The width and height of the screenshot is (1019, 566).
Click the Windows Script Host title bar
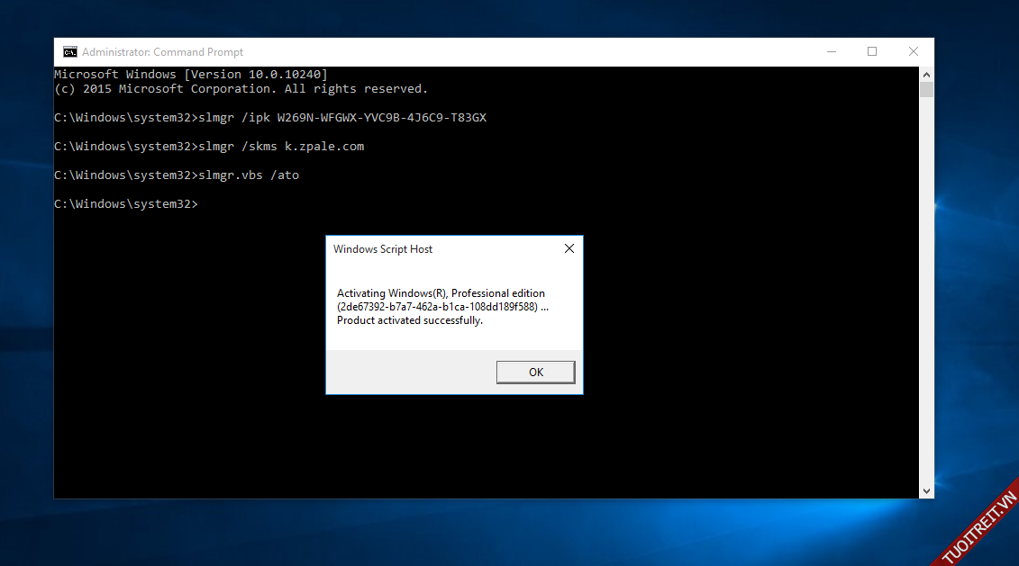coord(432,249)
